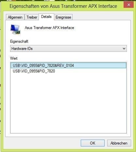Image resolution: width=136 pixels, height=152 pixels.
Task: Go to the Ereignisse tab
Action: [63, 17]
